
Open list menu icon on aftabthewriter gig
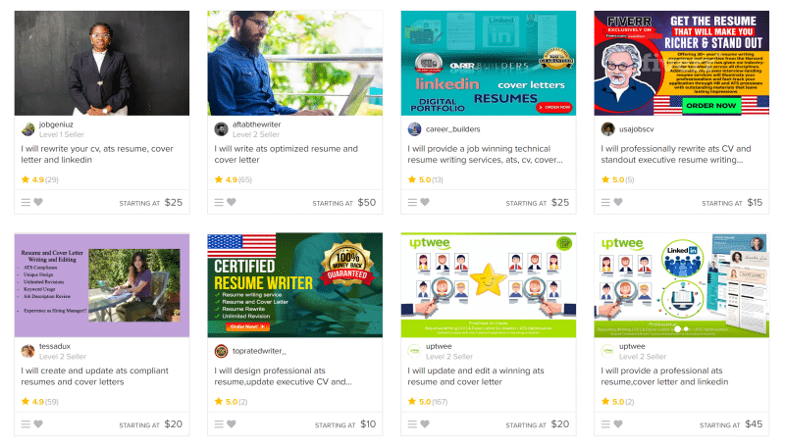[219, 202]
